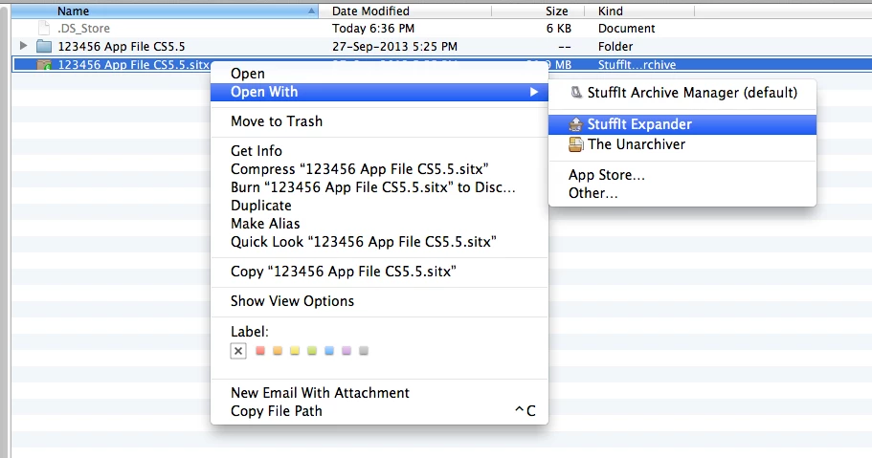Select Open With menu entry

[x=379, y=92]
